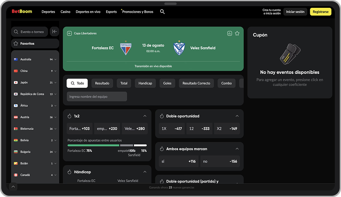Click the China flag icon
Image resolution: width=341 pixels, height=197 pixels.
click(x=16, y=71)
